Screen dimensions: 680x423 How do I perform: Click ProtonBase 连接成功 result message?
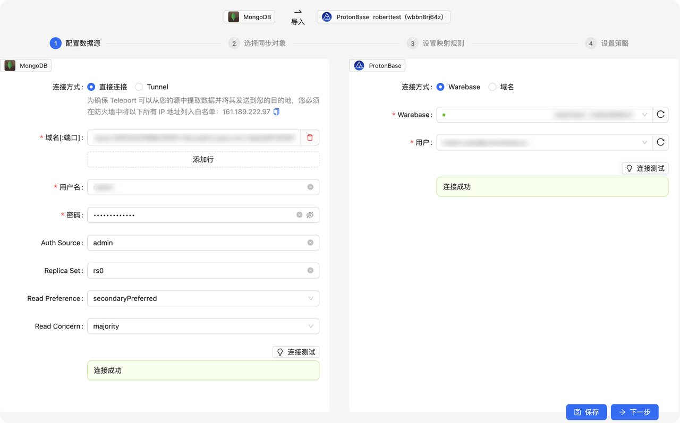coord(552,187)
